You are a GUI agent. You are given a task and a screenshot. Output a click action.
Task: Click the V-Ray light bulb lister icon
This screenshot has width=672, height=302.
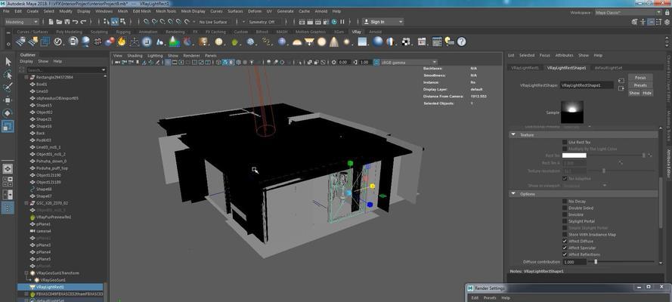[449, 42]
